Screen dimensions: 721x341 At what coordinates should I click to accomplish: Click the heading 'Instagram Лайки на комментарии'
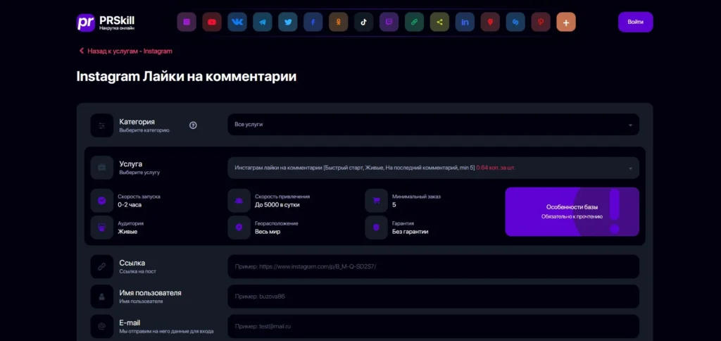coord(186,76)
